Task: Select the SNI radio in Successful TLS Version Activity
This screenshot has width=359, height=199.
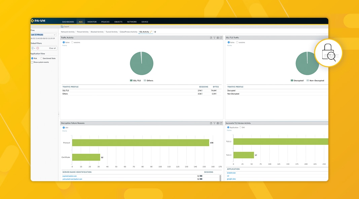Action: (x=241, y=128)
